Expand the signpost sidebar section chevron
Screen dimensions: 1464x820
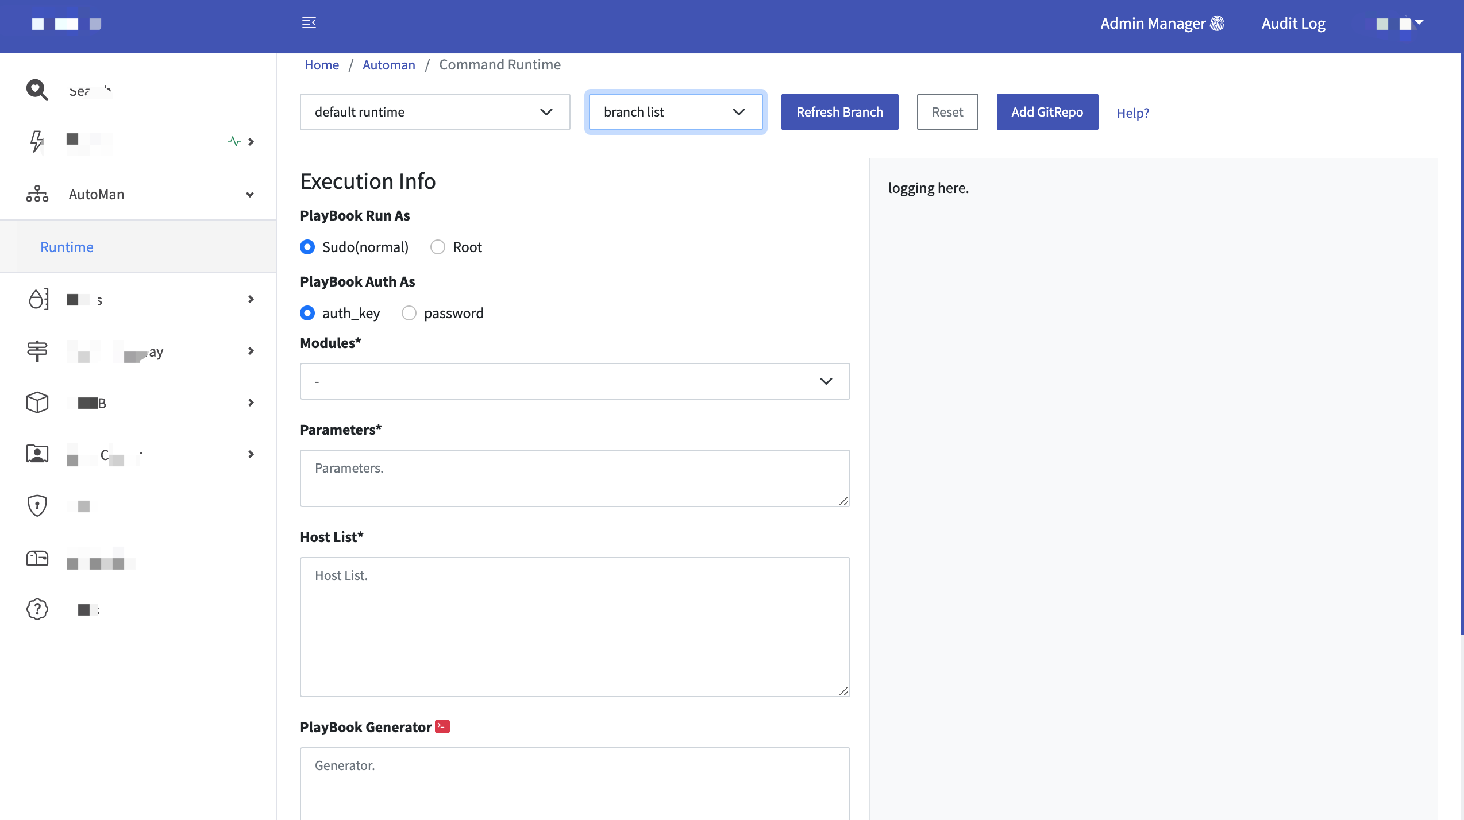point(251,351)
